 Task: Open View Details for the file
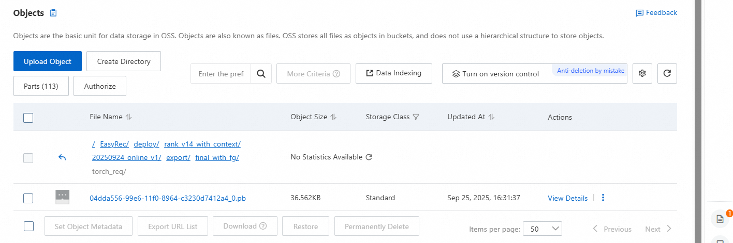(x=567, y=198)
